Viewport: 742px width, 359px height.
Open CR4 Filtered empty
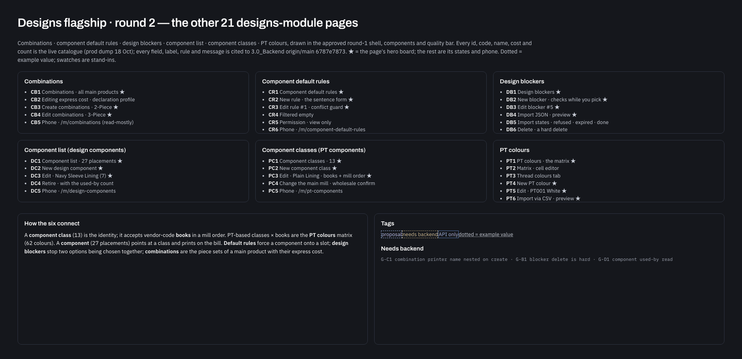click(x=291, y=115)
